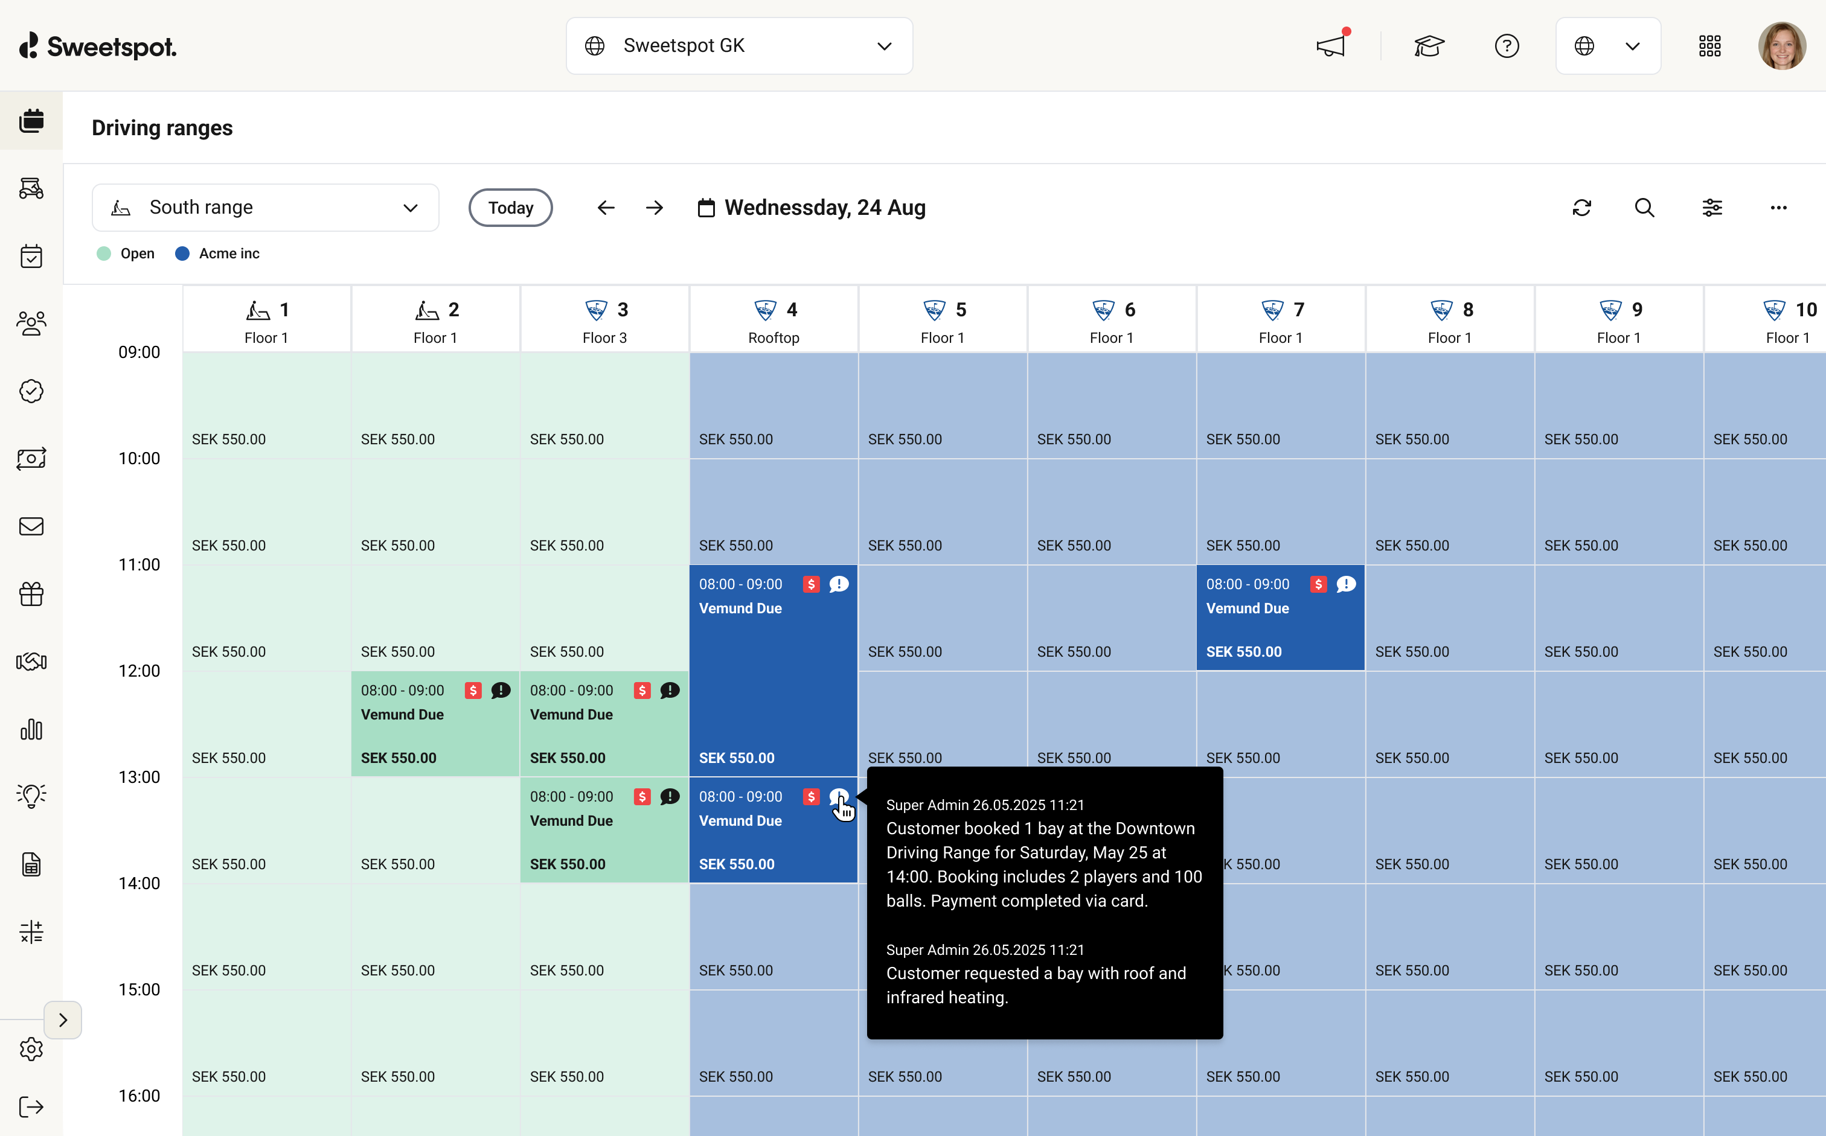The image size is (1826, 1136).
Task: Open the language globe dropdown
Action: pyautogui.click(x=1607, y=46)
